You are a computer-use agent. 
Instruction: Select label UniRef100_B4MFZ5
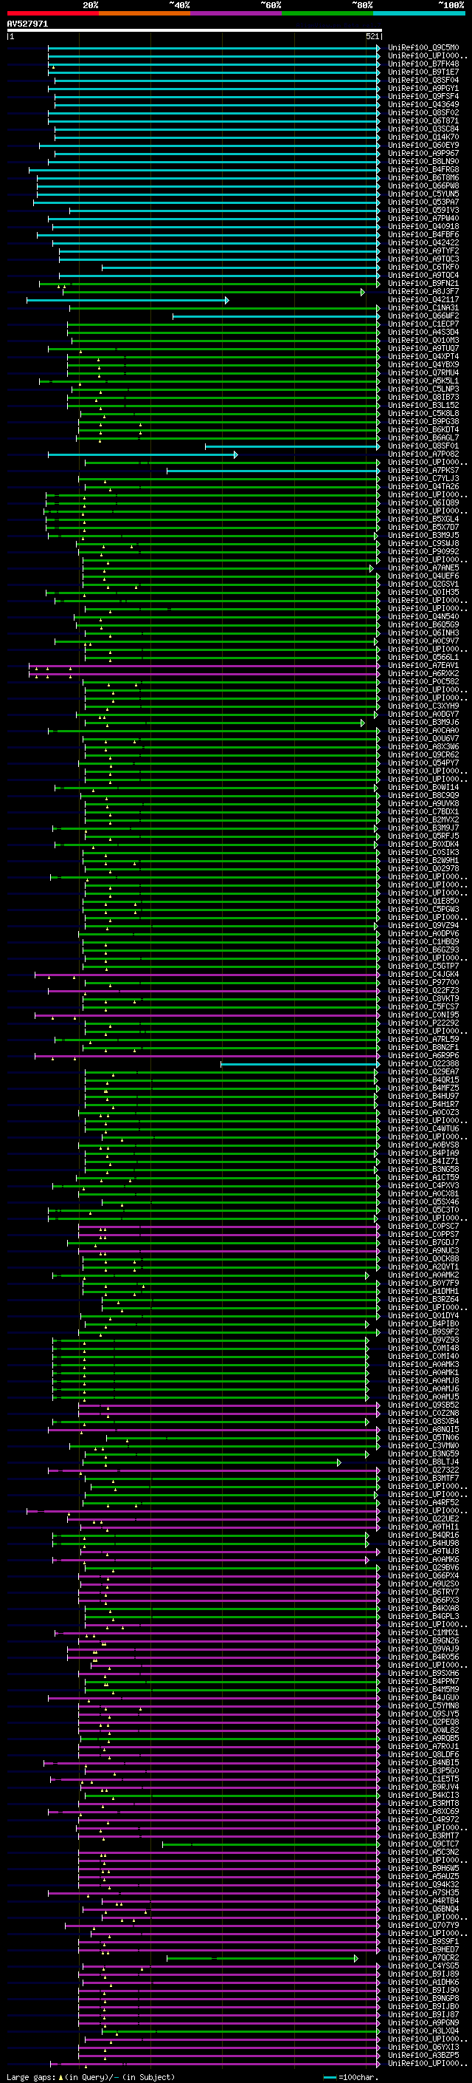423,1088
